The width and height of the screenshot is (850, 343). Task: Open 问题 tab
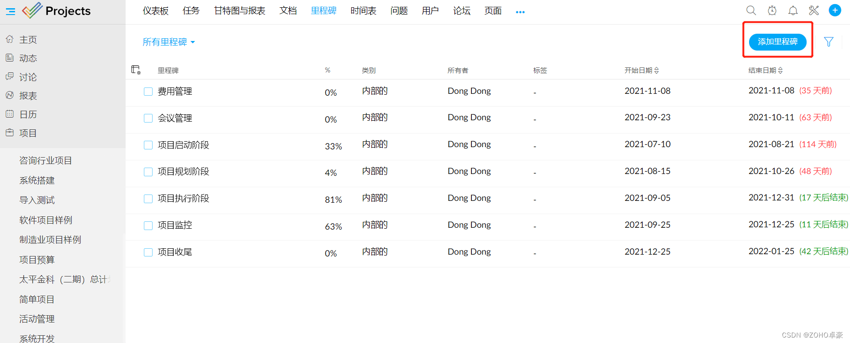pyautogui.click(x=399, y=10)
